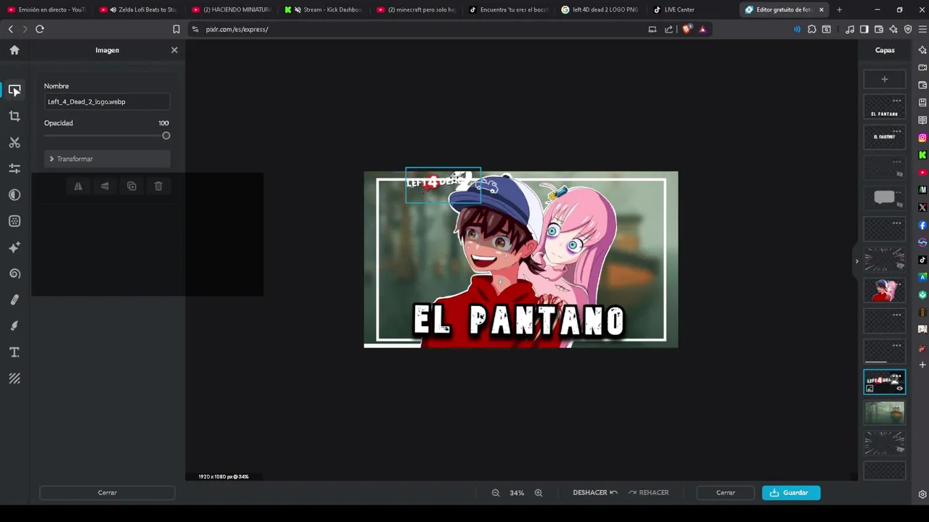Screen dimensions: 929x522
Task: Select the Crop tool
Action: coord(15,116)
